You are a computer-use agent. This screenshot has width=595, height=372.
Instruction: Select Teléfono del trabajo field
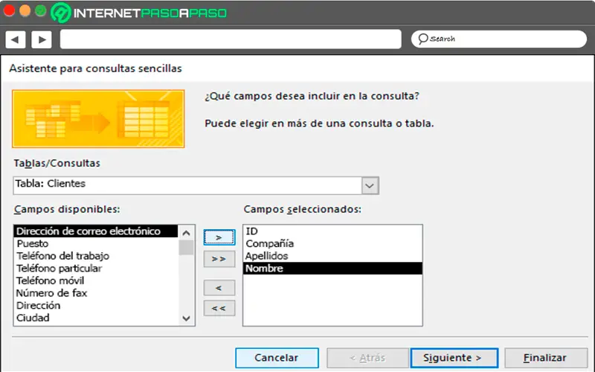(96, 256)
